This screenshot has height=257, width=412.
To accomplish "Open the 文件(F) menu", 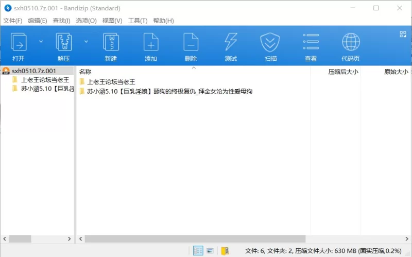I will (x=13, y=21).
